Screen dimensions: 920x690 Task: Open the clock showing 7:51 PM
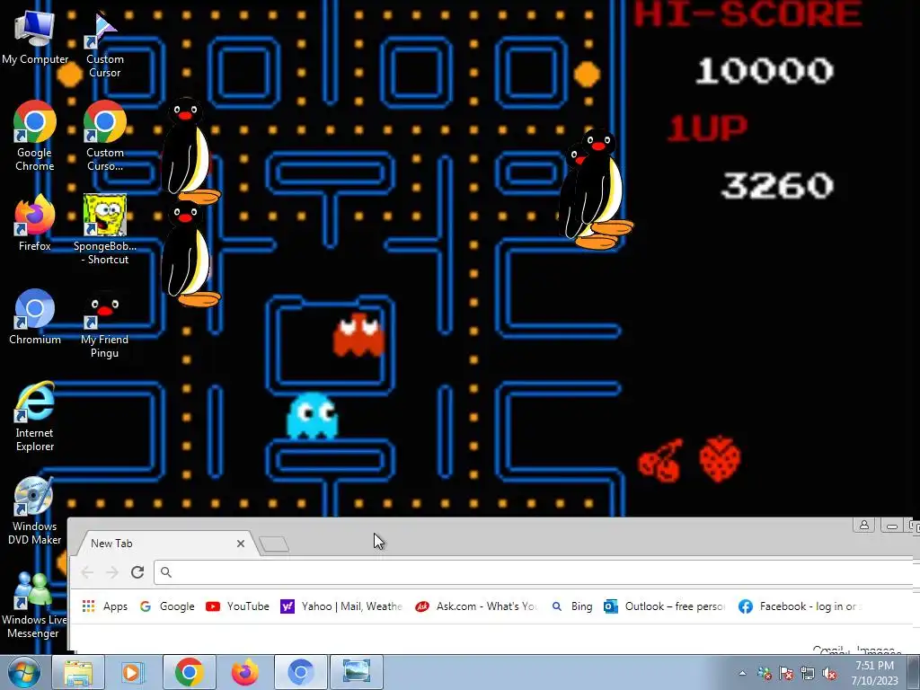coord(874,673)
